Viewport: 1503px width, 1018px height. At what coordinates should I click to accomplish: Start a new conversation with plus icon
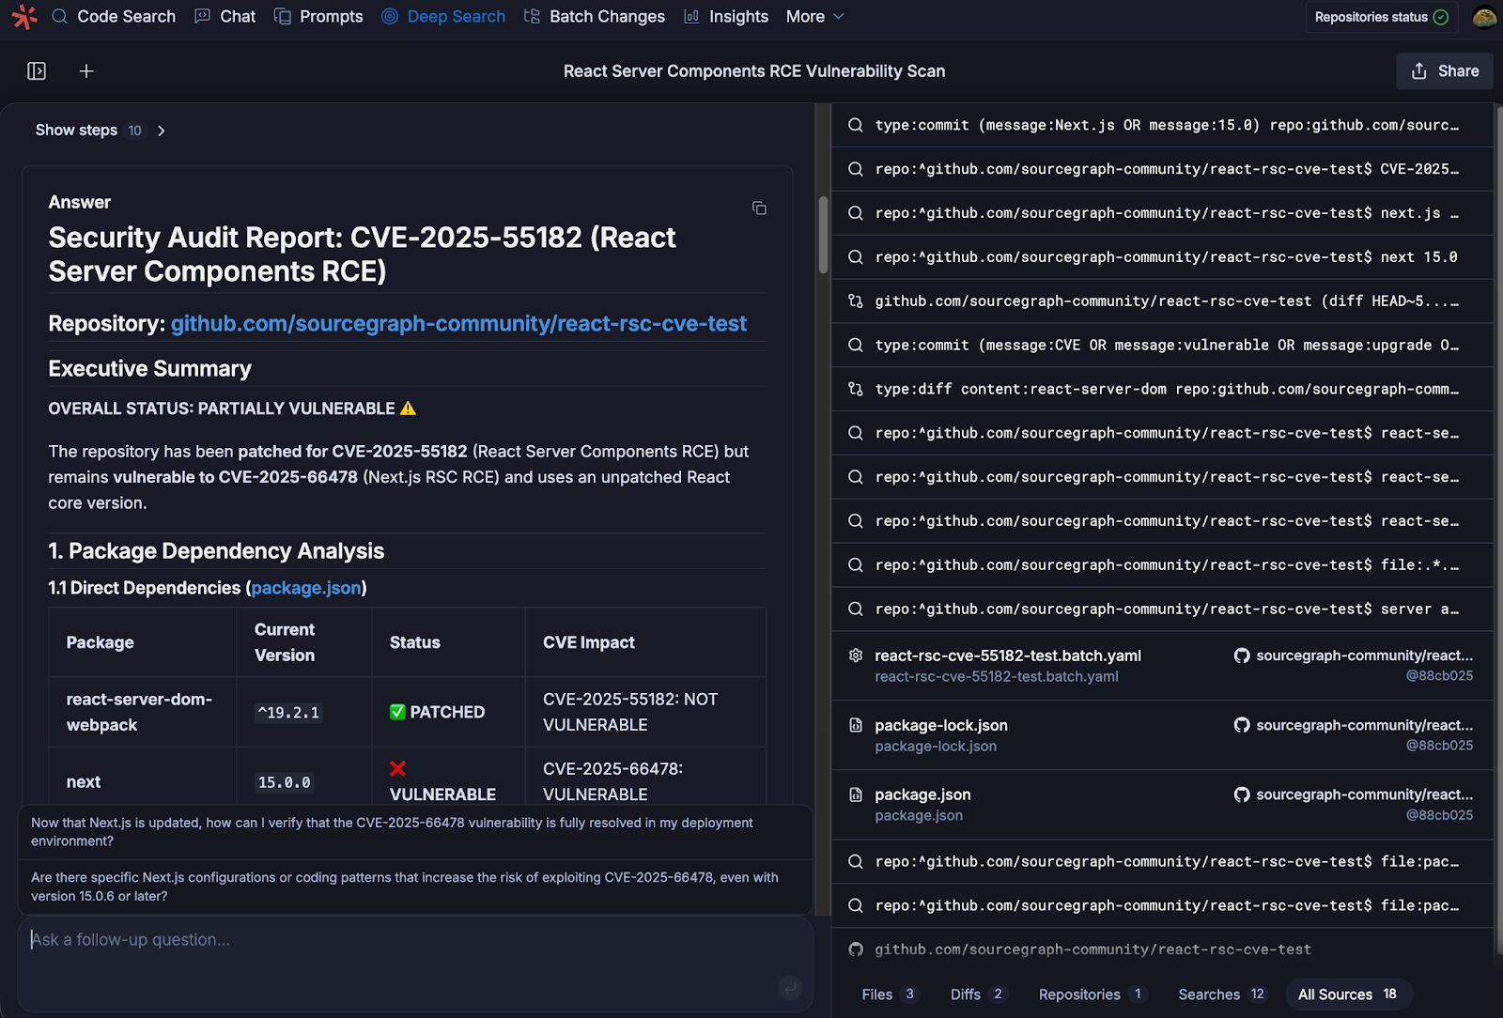click(x=86, y=71)
